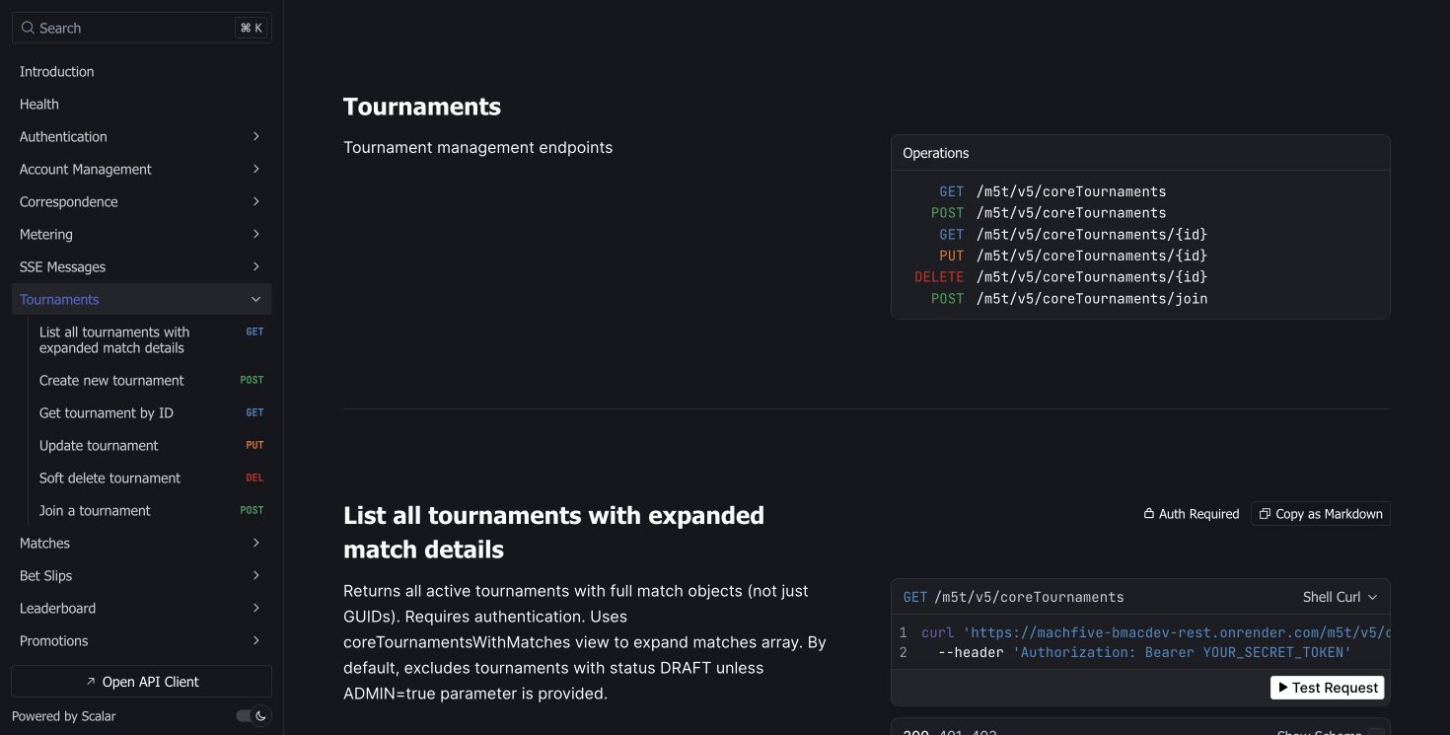Screen dimensions: 1450x735
Task: Open POST /m5t/v5/coreTournaments operation
Action: point(1049,213)
